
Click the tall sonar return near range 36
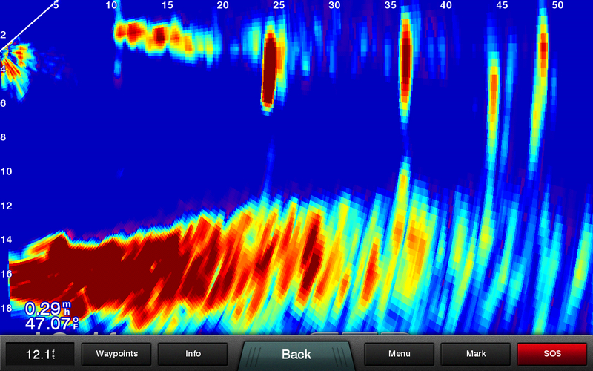(405, 63)
